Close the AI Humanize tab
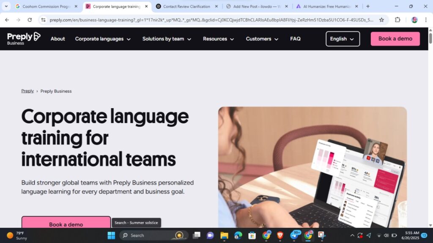Screen dimensions: 433x243 [356, 6]
